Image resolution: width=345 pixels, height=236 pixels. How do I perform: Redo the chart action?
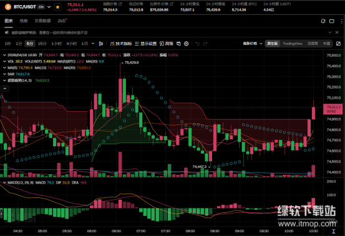[205, 44]
